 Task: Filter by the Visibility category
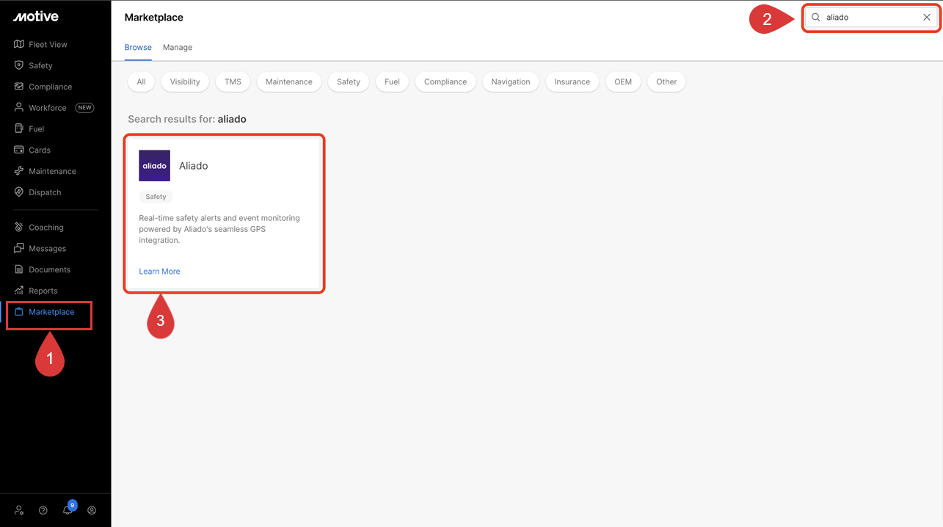coord(185,81)
